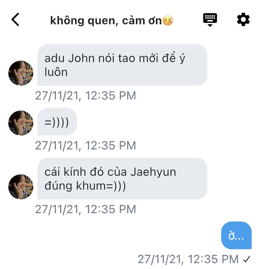260x269 pixels.
Task: Tap the 'đúng khum=)))' line in the third bubble
Action: (x=85, y=186)
